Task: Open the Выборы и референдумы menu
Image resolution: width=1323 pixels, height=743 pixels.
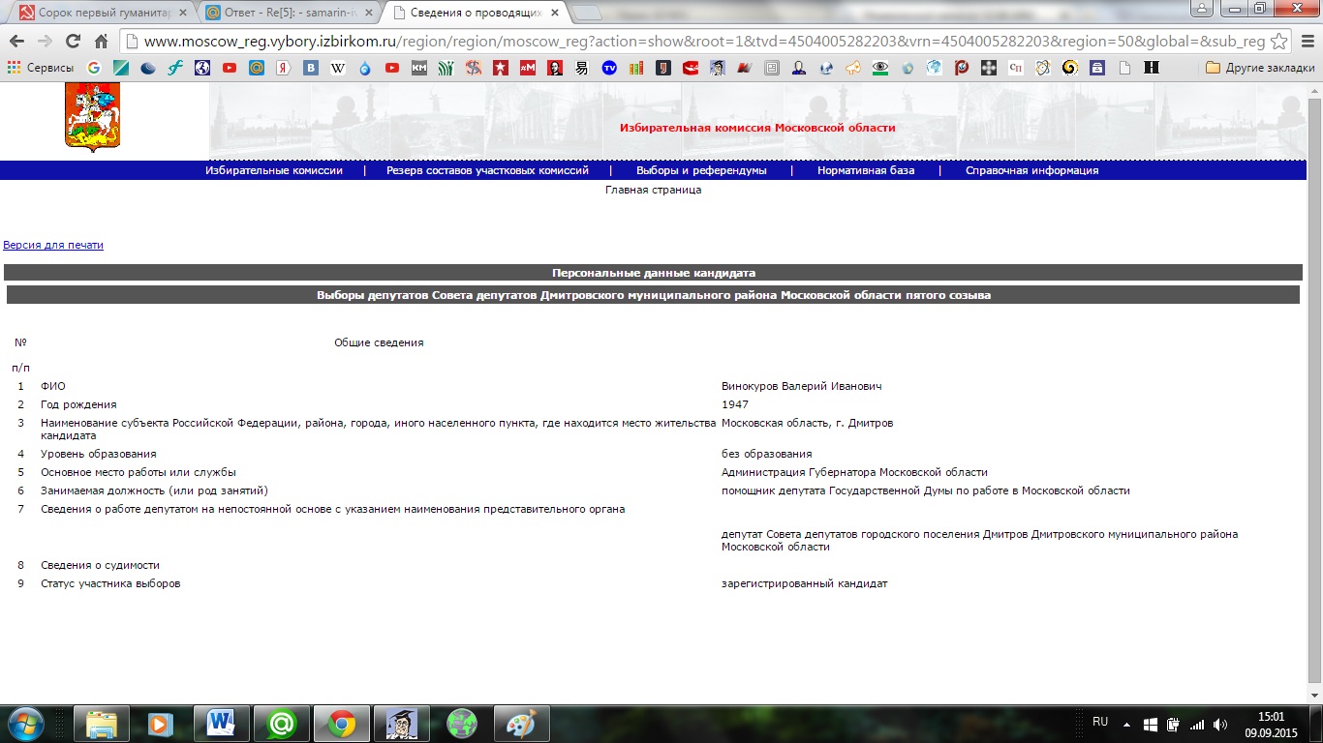Action: click(701, 170)
